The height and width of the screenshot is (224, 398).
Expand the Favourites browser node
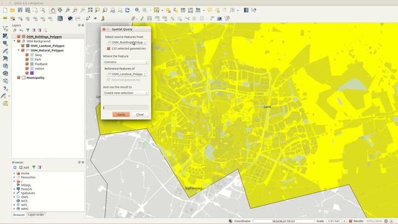14,177
